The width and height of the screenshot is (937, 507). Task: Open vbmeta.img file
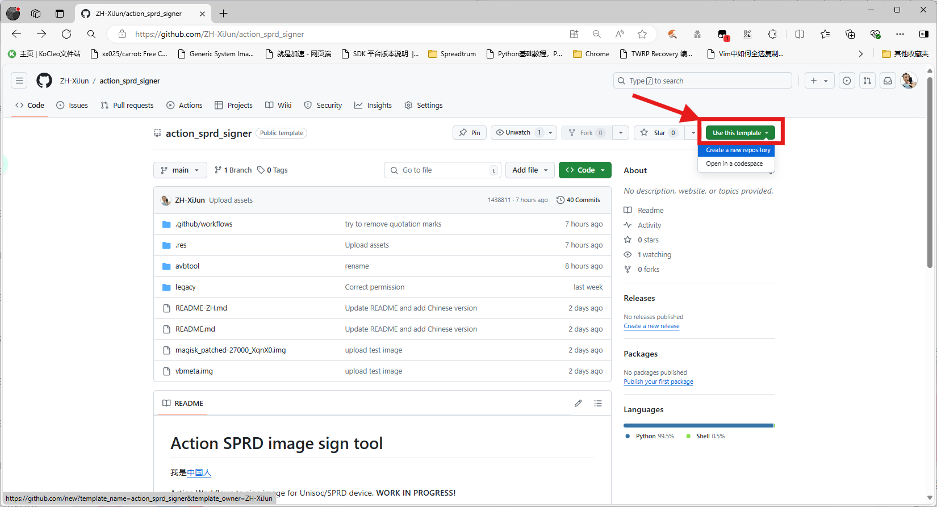point(194,371)
